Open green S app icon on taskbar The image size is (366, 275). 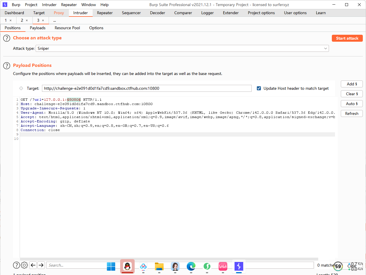click(207, 266)
